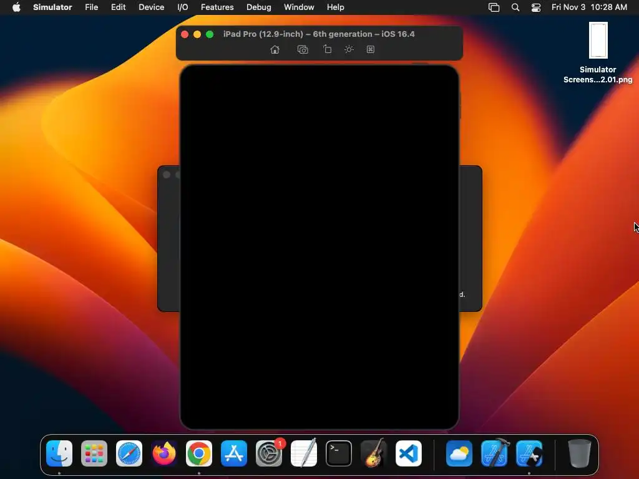Click the iPad Pro simulator window title
Image resolution: width=639 pixels, height=479 pixels.
pos(319,34)
